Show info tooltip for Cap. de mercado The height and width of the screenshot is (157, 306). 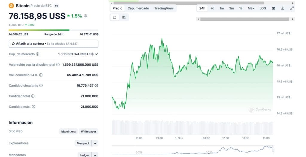37,54
